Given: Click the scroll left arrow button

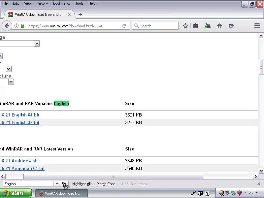Looking at the screenshot, I should point(3,177).
